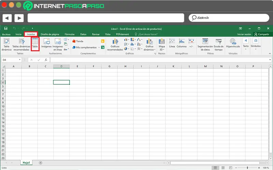The image size is (273, 170).
Task: Switch to the Inicio tab
Action: point(18,34)
